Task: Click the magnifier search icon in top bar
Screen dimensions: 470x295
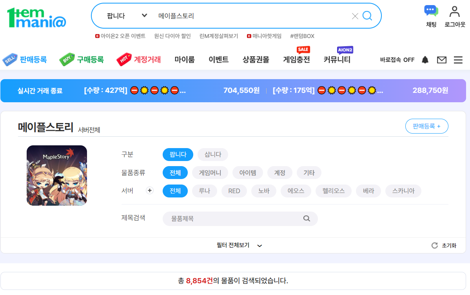Action: click(x=367, y=16)
